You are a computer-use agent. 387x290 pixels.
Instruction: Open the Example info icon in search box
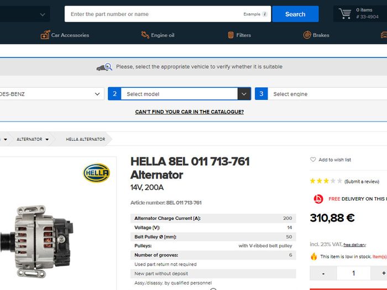(x=265, y=14)
